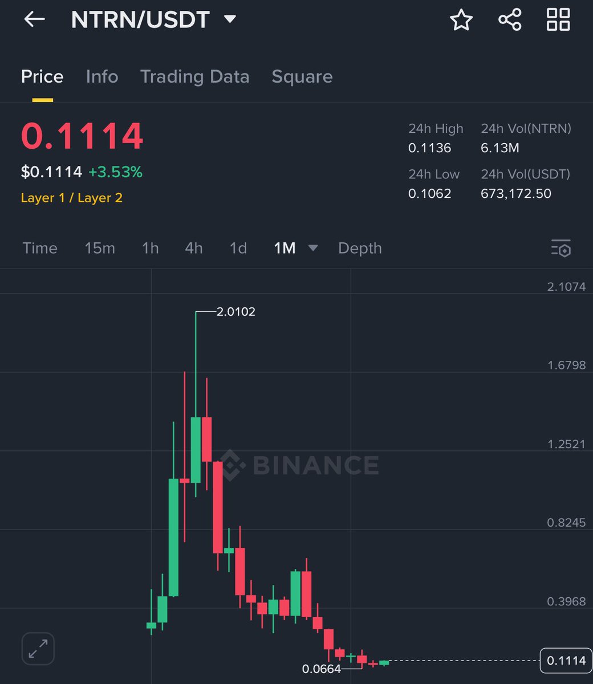Go back with the left arrow
Screen dimensions: 593x684
(x=34, y=19)
